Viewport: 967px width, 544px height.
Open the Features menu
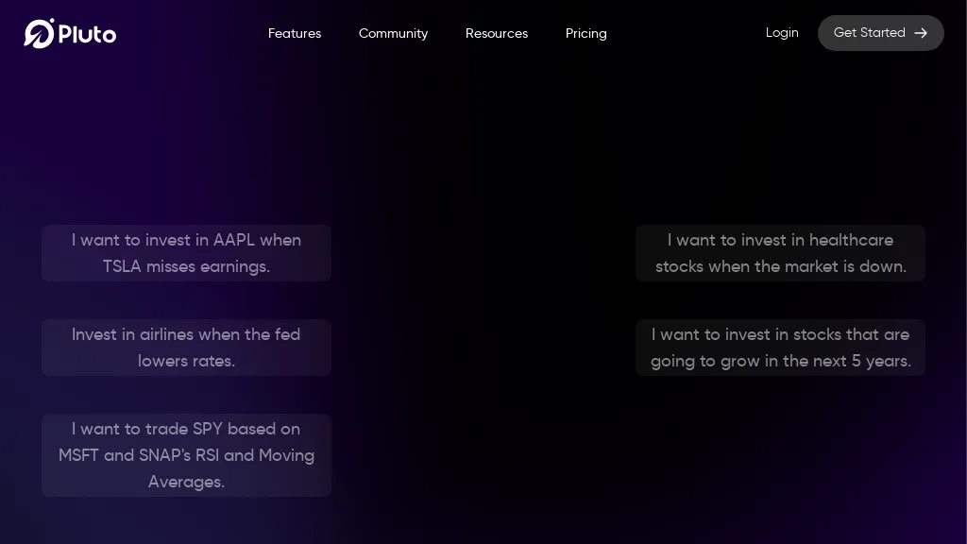[x=294, y=33]
